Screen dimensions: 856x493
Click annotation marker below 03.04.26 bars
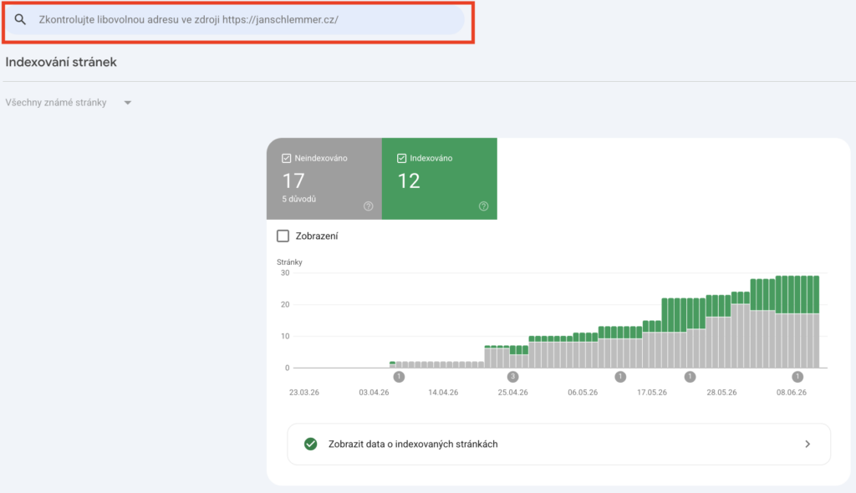(399, 376)
